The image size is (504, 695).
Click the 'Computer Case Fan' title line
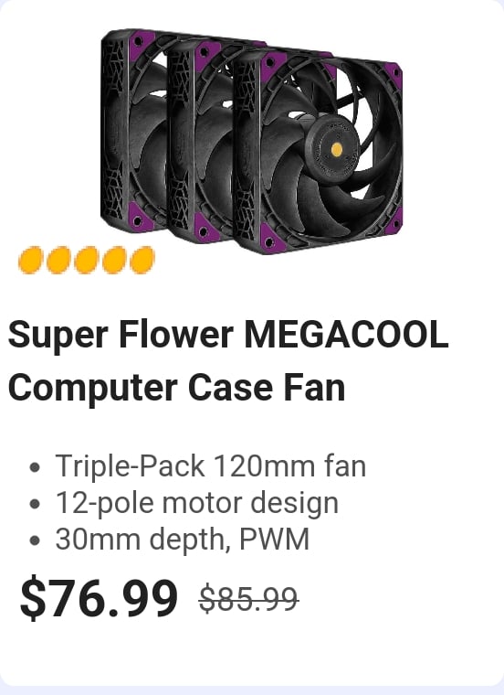(176, 388)
